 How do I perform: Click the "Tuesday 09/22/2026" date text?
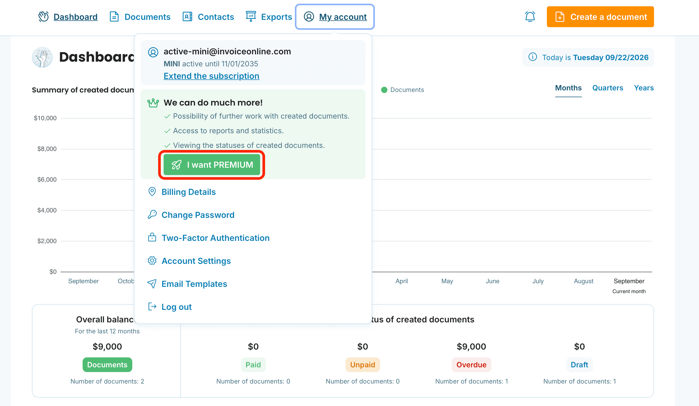611,57
